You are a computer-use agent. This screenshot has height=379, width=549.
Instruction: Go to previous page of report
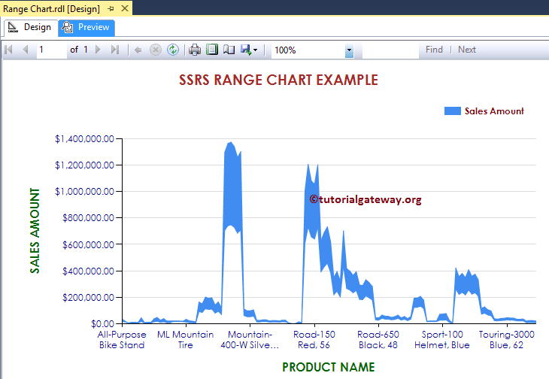pos(26,50)
